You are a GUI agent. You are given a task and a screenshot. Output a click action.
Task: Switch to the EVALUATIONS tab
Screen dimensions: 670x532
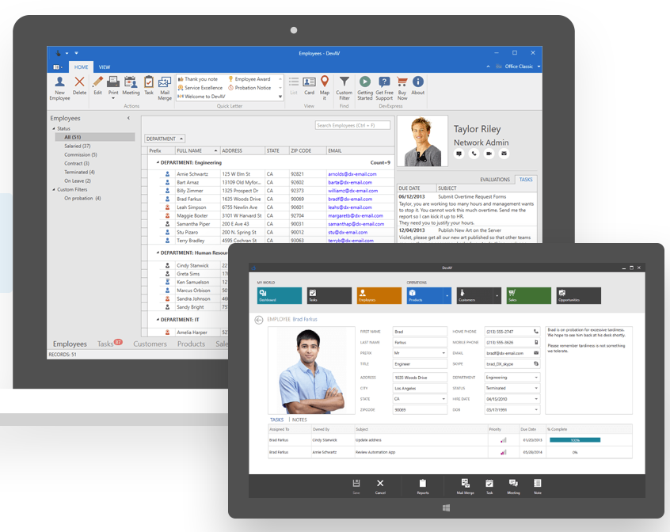click(x=495, y=180)
